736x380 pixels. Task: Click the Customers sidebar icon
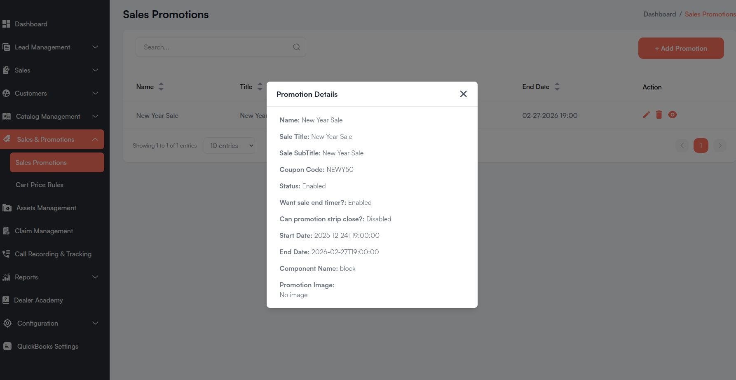6,93
